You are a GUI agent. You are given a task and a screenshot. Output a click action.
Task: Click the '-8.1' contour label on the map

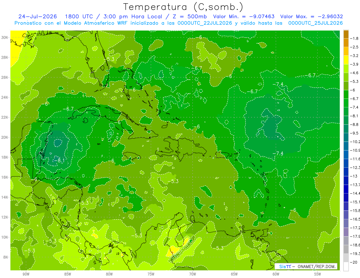59,161
